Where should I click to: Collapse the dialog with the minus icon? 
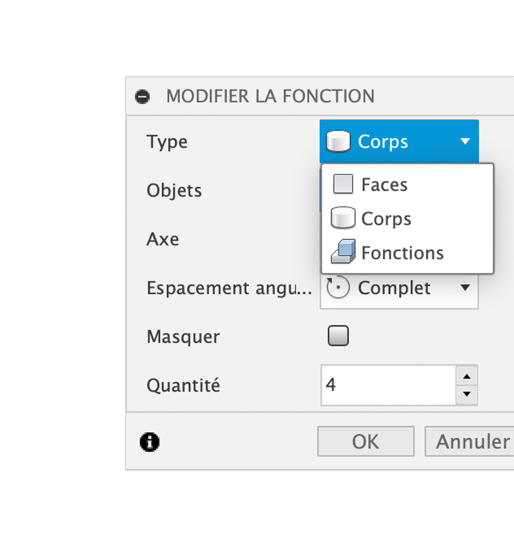click(143, 96)
